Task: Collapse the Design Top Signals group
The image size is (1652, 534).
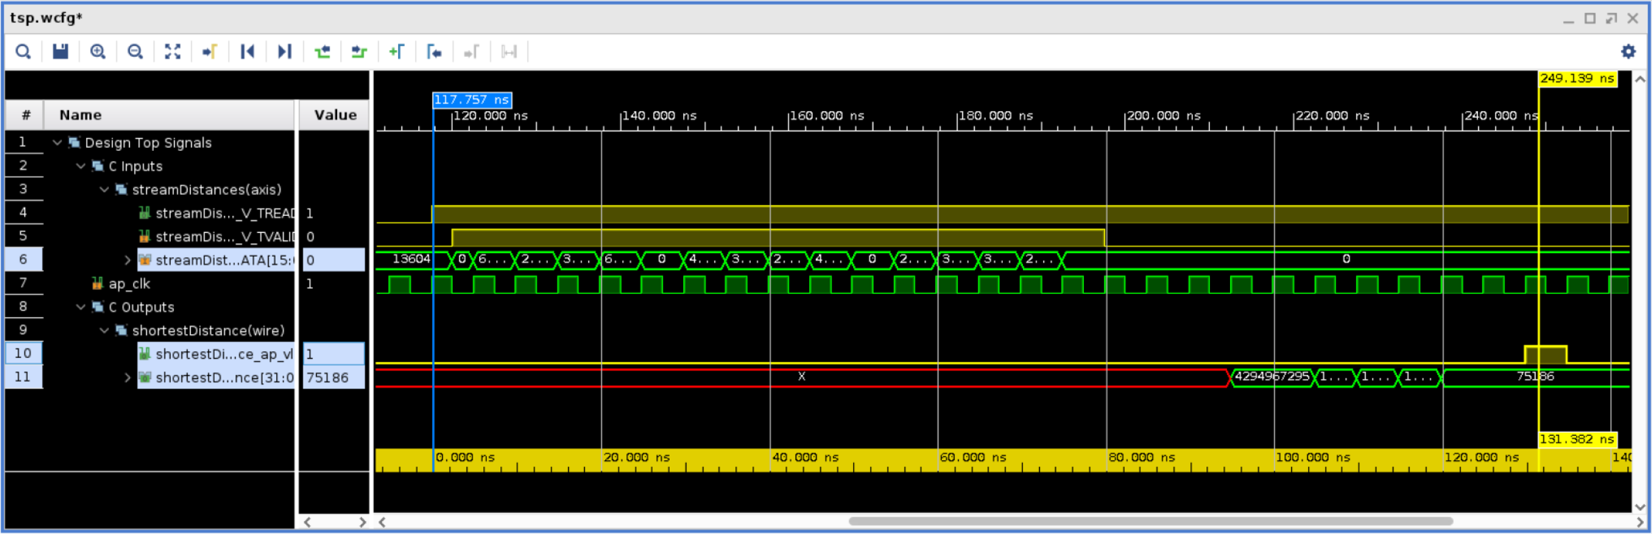Action: [58, 143]
